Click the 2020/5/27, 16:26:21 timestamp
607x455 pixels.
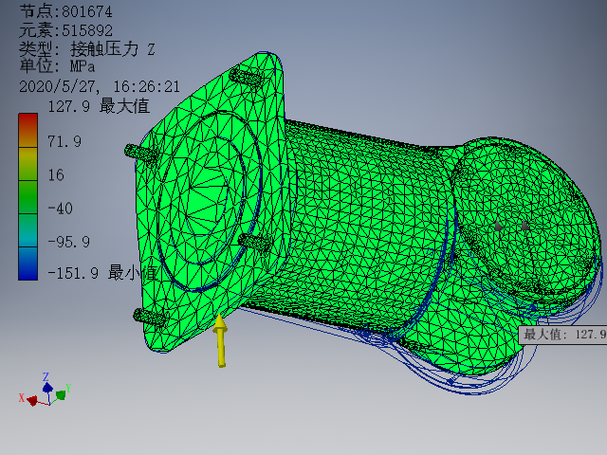(100, 86)
